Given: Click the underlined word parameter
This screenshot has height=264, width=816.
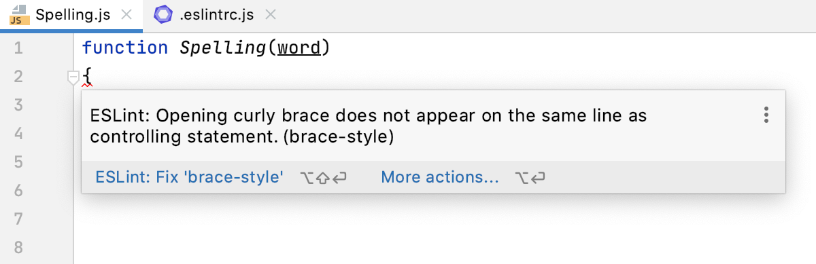Looking at the screenshot, I should (x=299, y=48).
